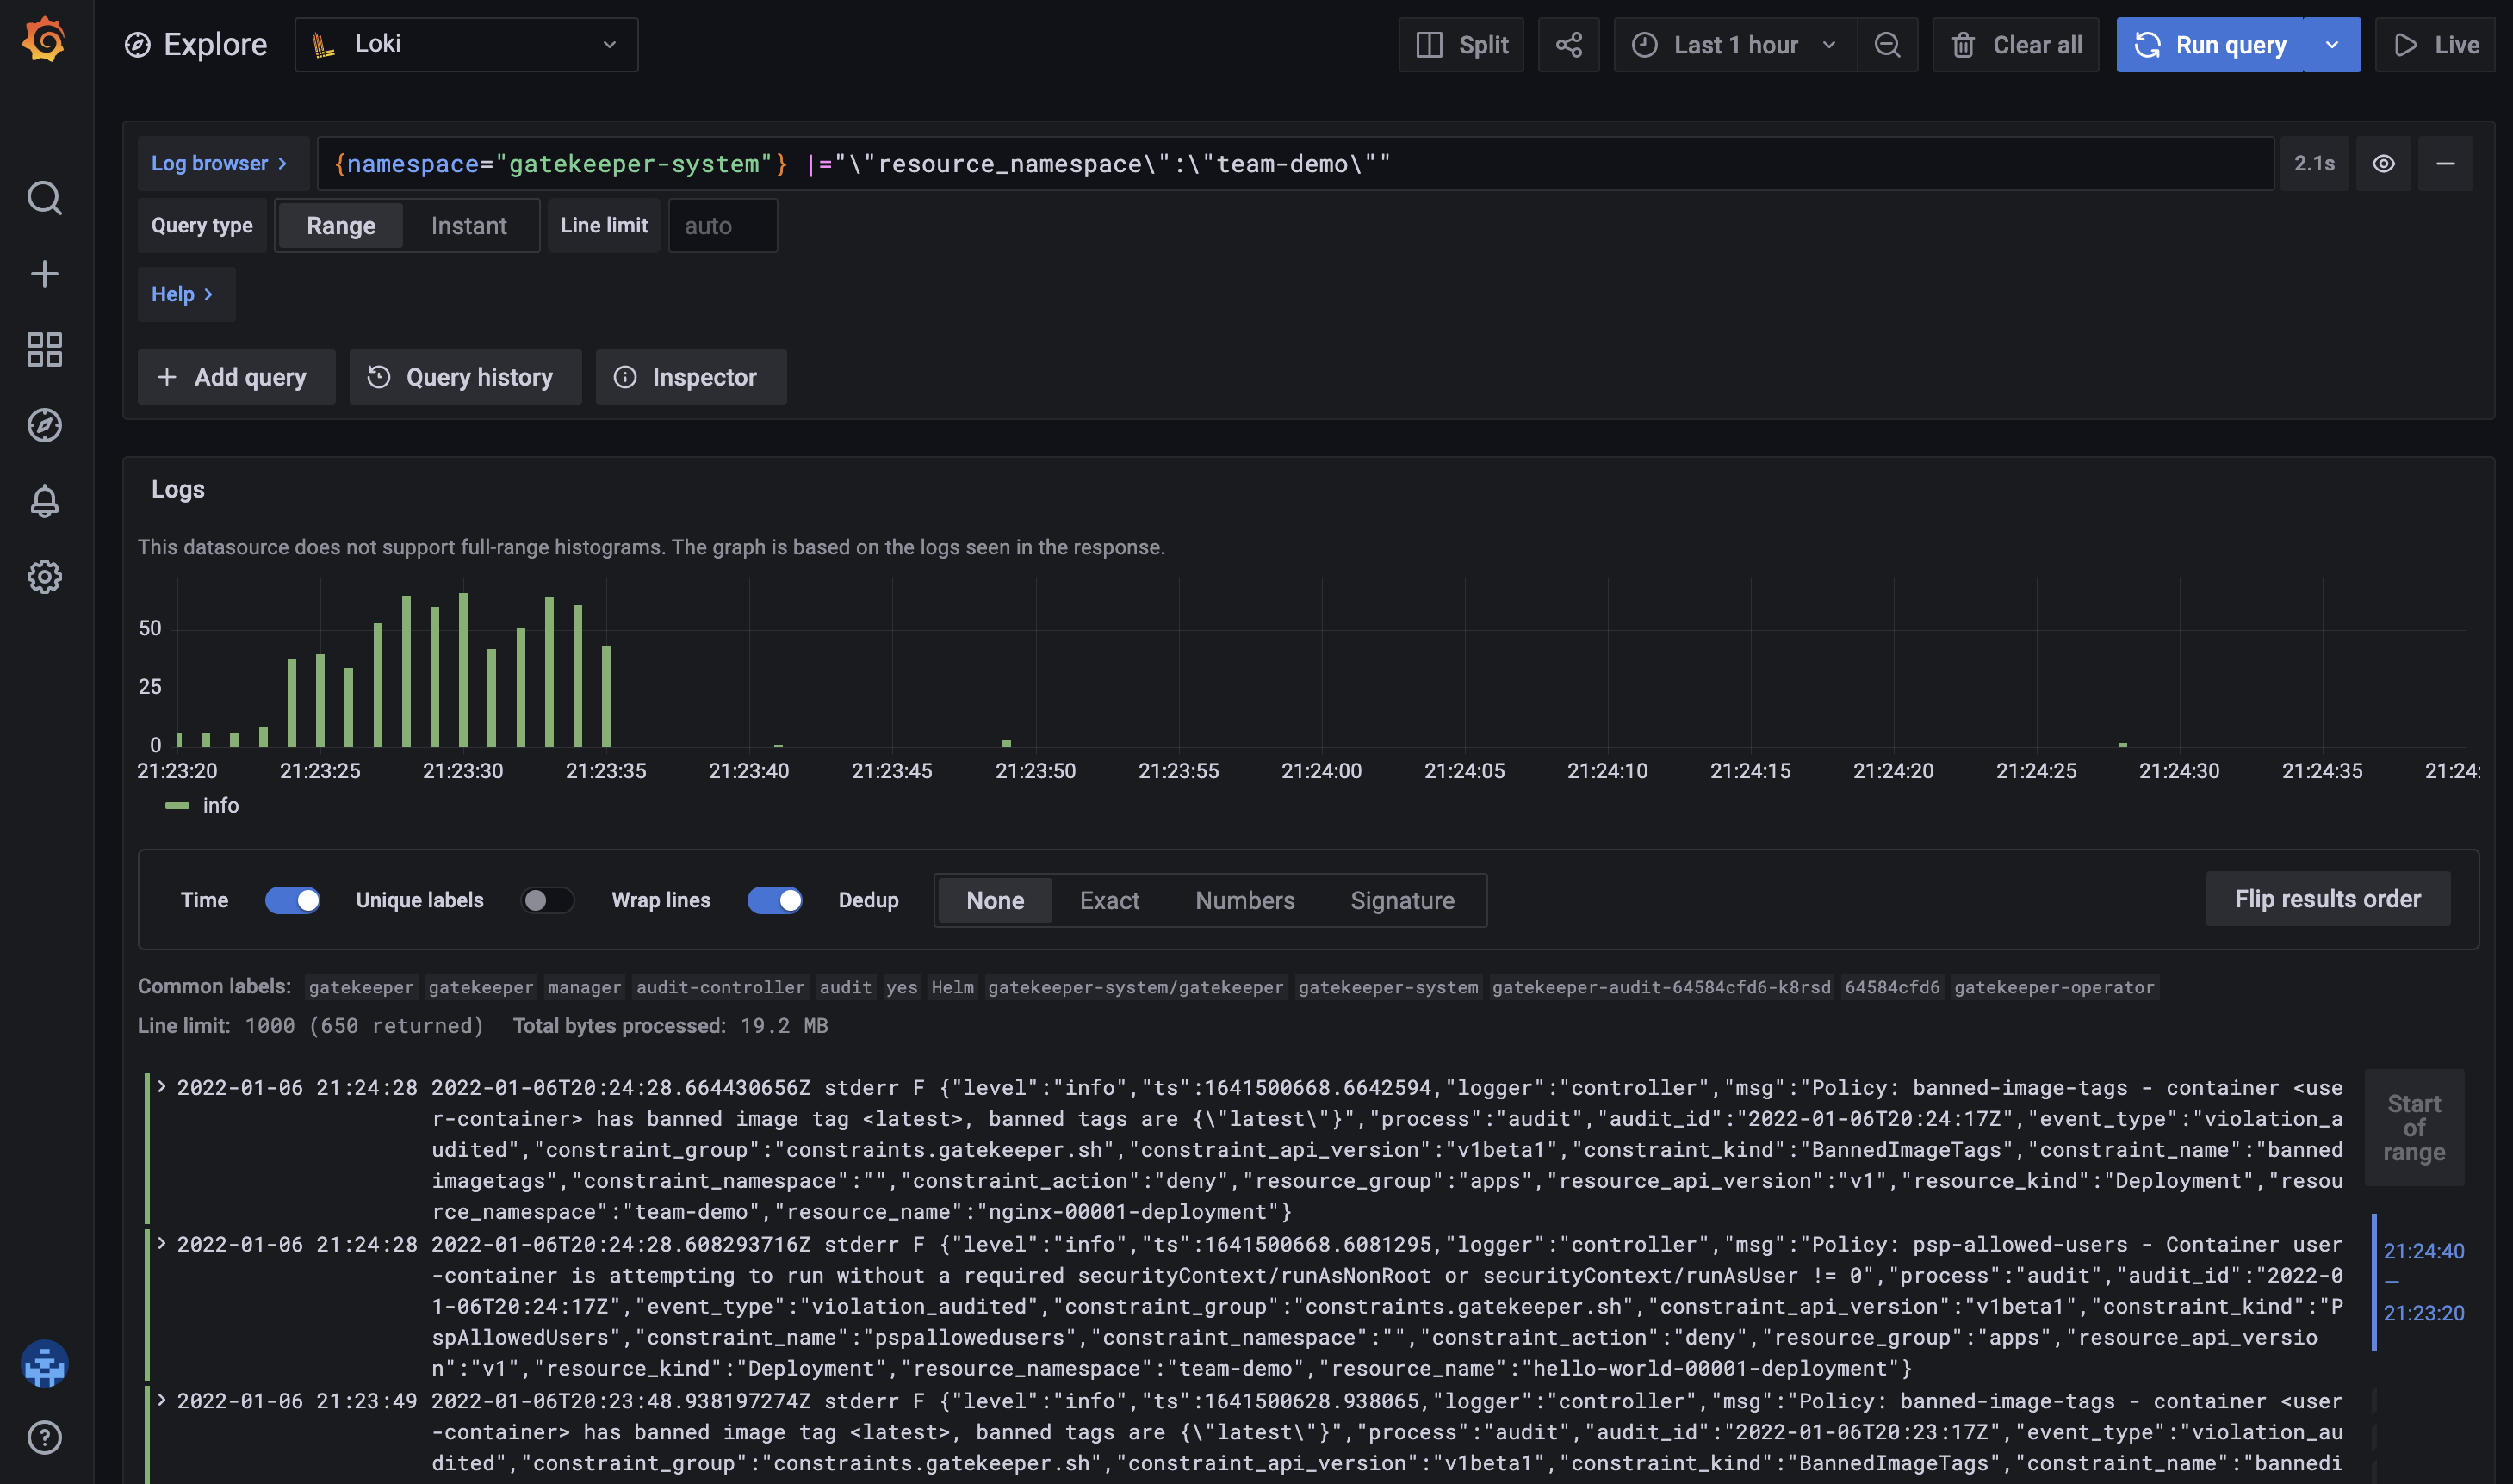Image resolution: width=2513 pixels, height=1484 pixels.
Task: Open the sidebar search icon
Action: (44, 198)
